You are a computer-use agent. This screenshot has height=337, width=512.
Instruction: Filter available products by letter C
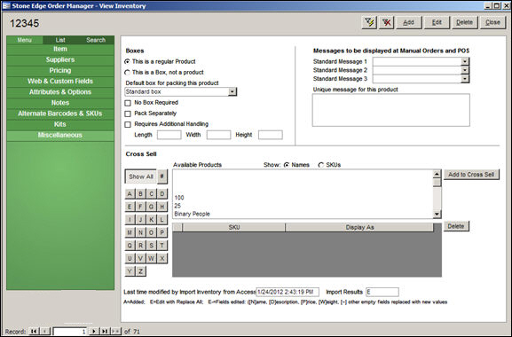[x=152, y=194]
